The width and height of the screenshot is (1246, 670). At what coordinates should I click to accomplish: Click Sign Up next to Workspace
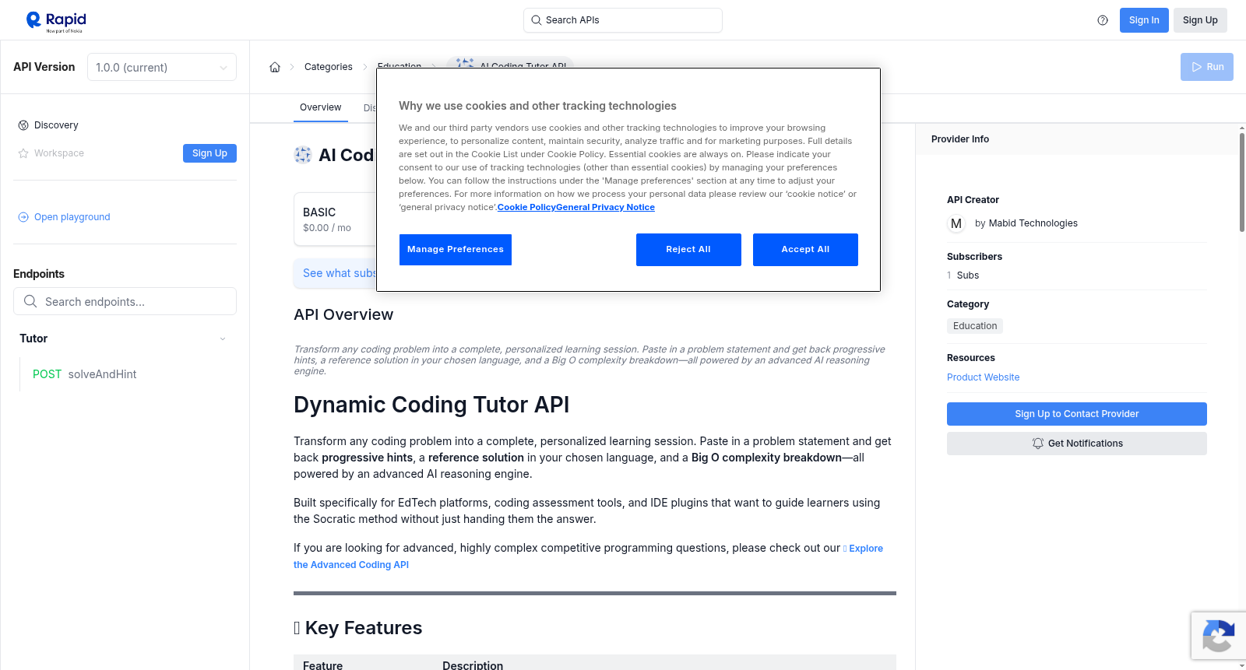click(x=209, y=153)
